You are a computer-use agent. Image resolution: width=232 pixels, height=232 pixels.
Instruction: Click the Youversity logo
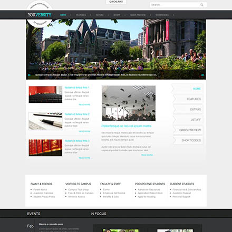click(40, 15)
